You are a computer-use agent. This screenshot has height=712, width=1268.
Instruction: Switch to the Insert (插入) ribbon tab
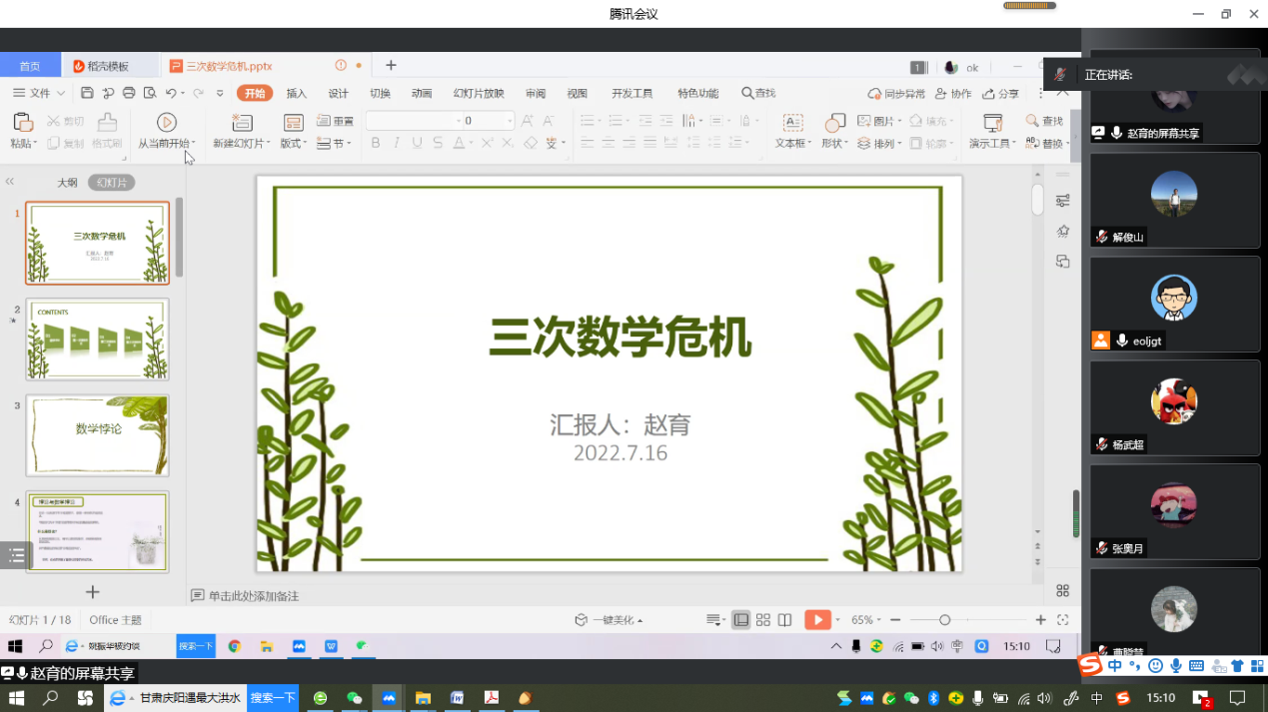[x=297, y=93]
